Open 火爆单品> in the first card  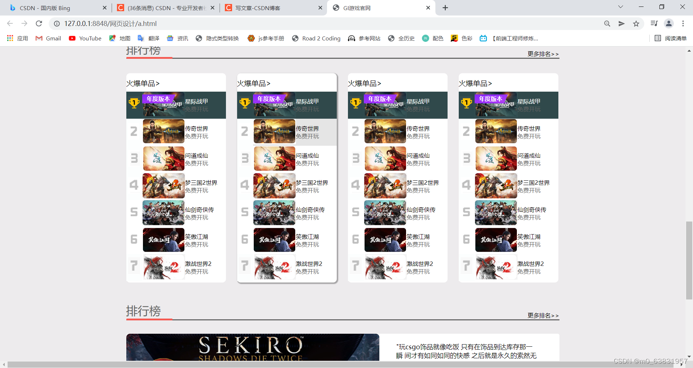143,83
